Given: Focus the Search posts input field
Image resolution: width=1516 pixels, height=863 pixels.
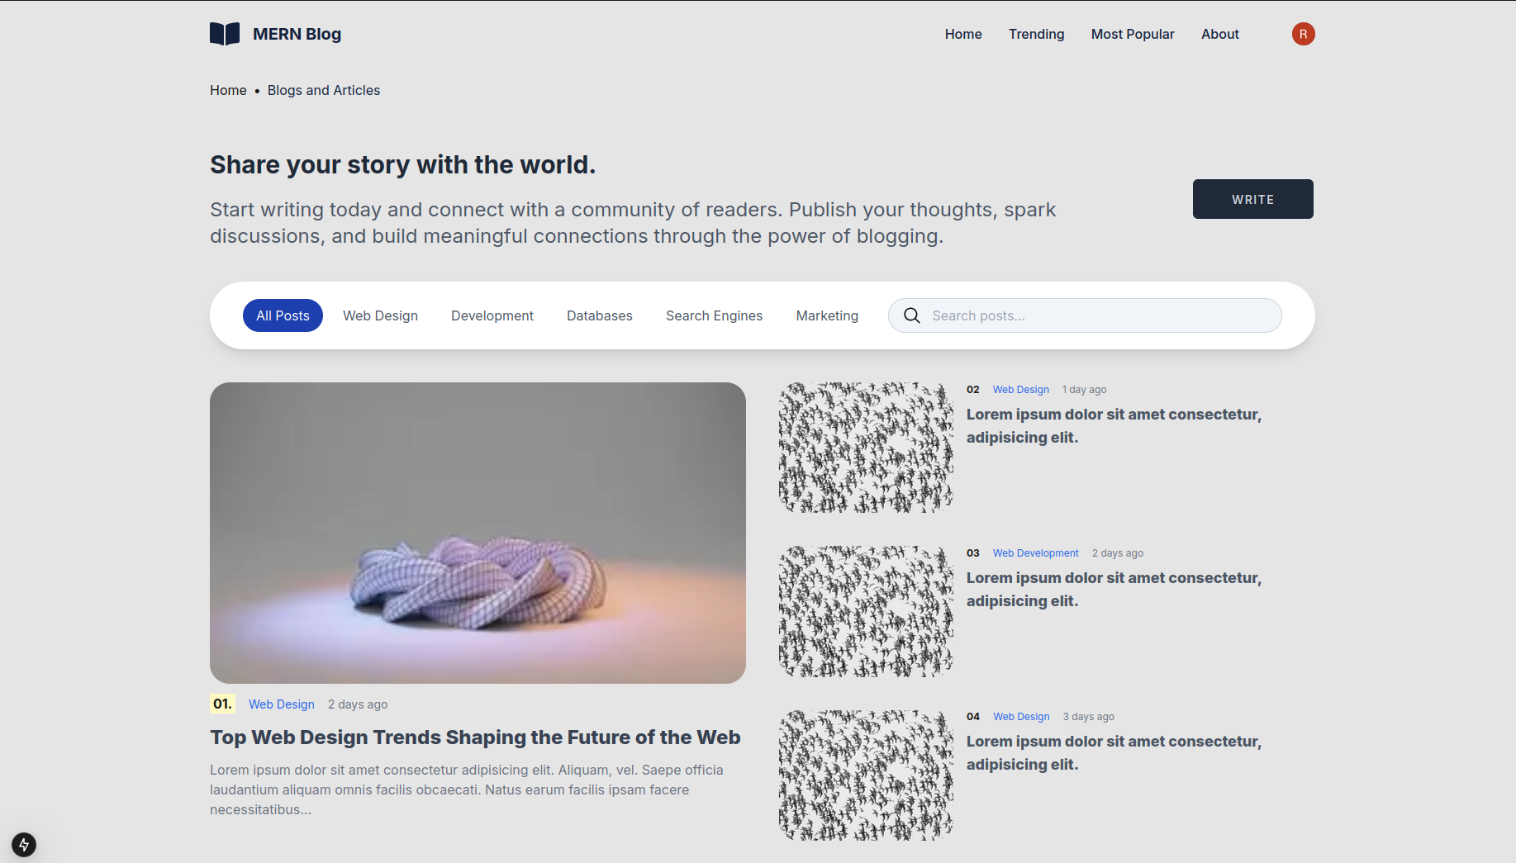Looking at the screenshot, I should [x=1085, y=315].
